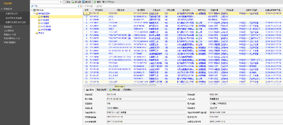Image resolution: width=283 pixels, height=125 pixels.
Task: Click the root tree node's grid icon
Action: (x=35, y=10)
